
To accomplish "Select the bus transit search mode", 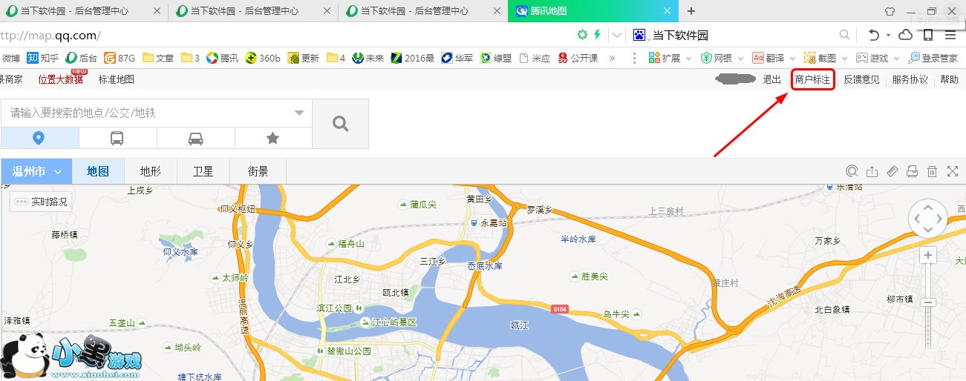I will [117, 138].
